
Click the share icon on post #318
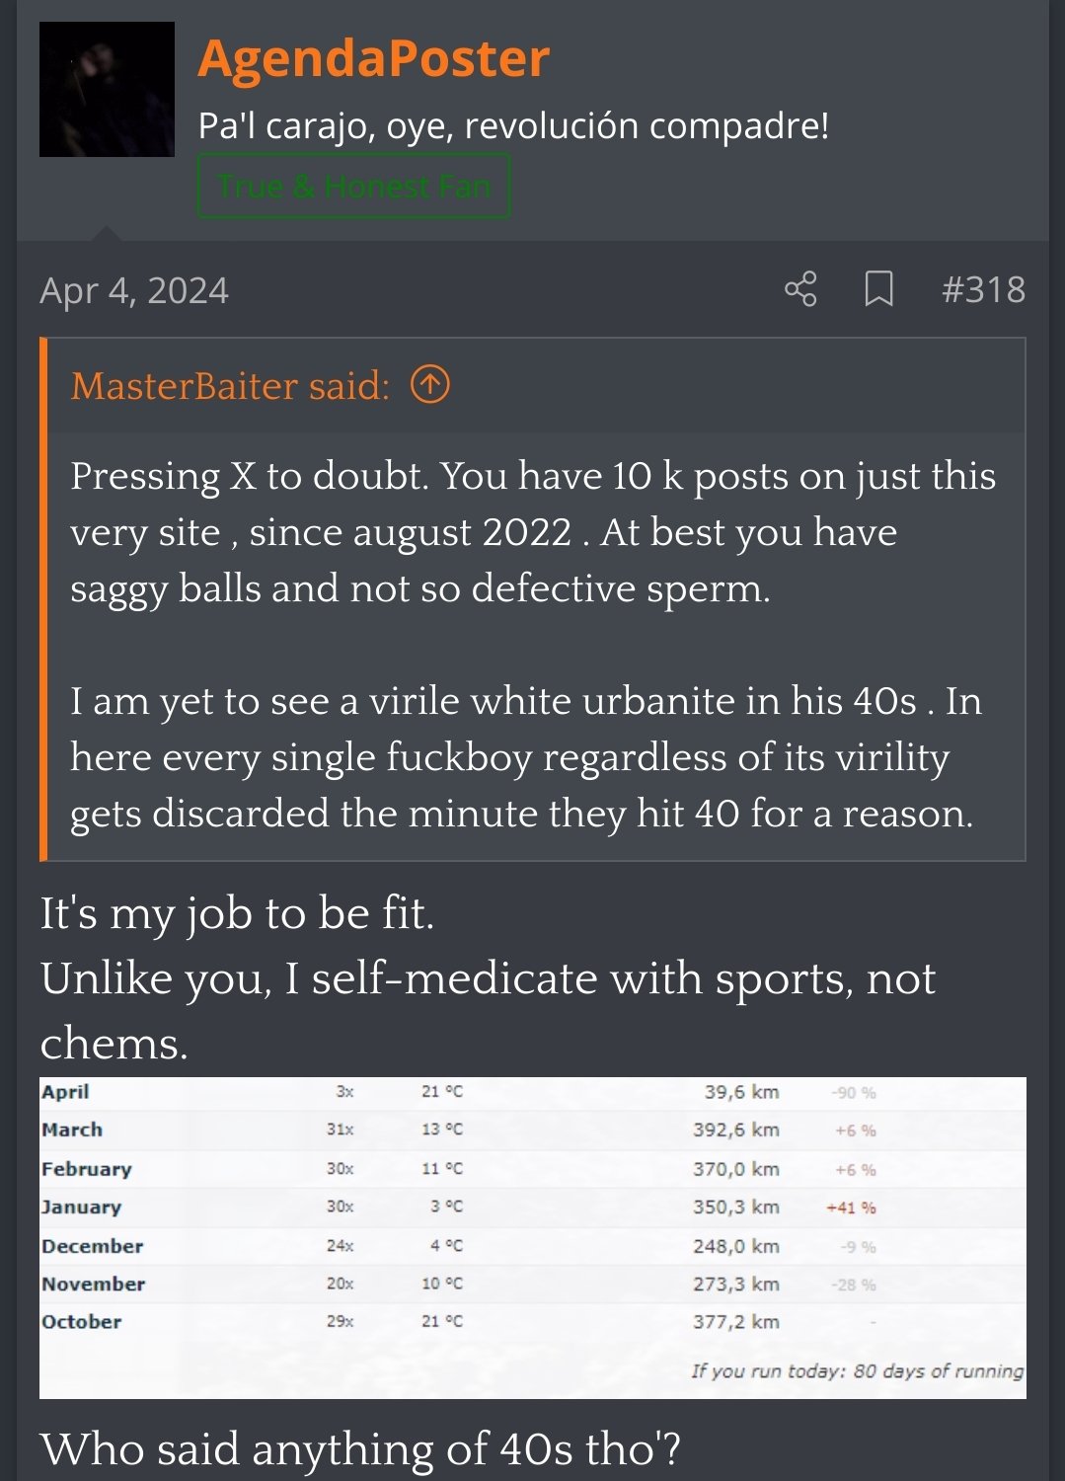[x=800, y=289]
